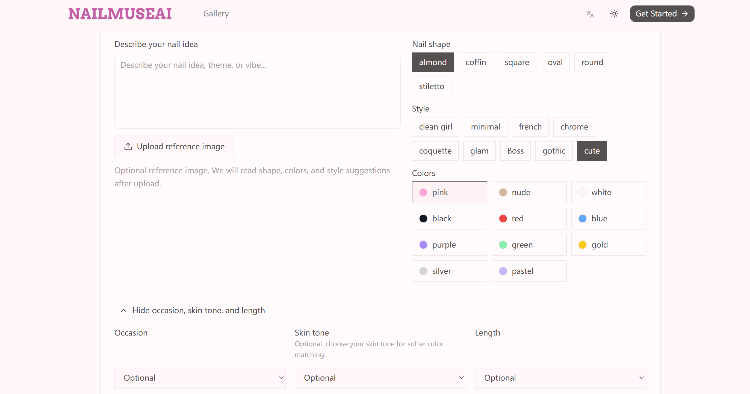The width and height of the screenshot is (750, 394).
Task: Pick the red color option
Action: click(x=529, y=218)
